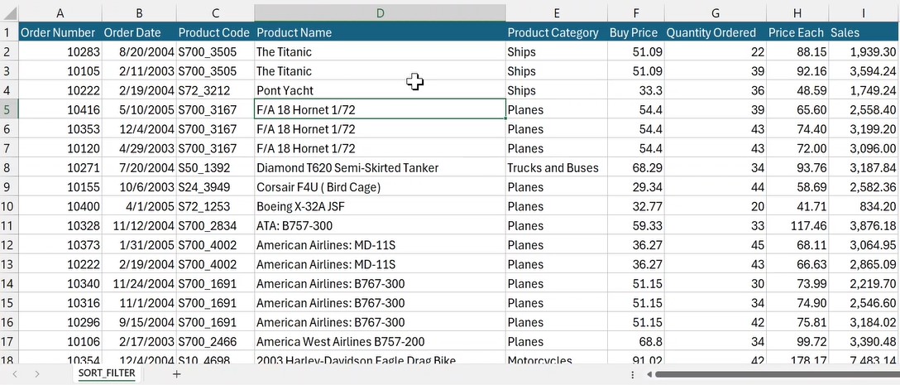This screenshot has width=900, height=385.
Task: Click next sheet navigation arrow
Action: click(x=37, y=374)
